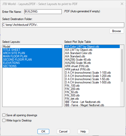Choose AIA Standard Color.ctb plot style
The image size is (126, 136).
coord(92,53)
